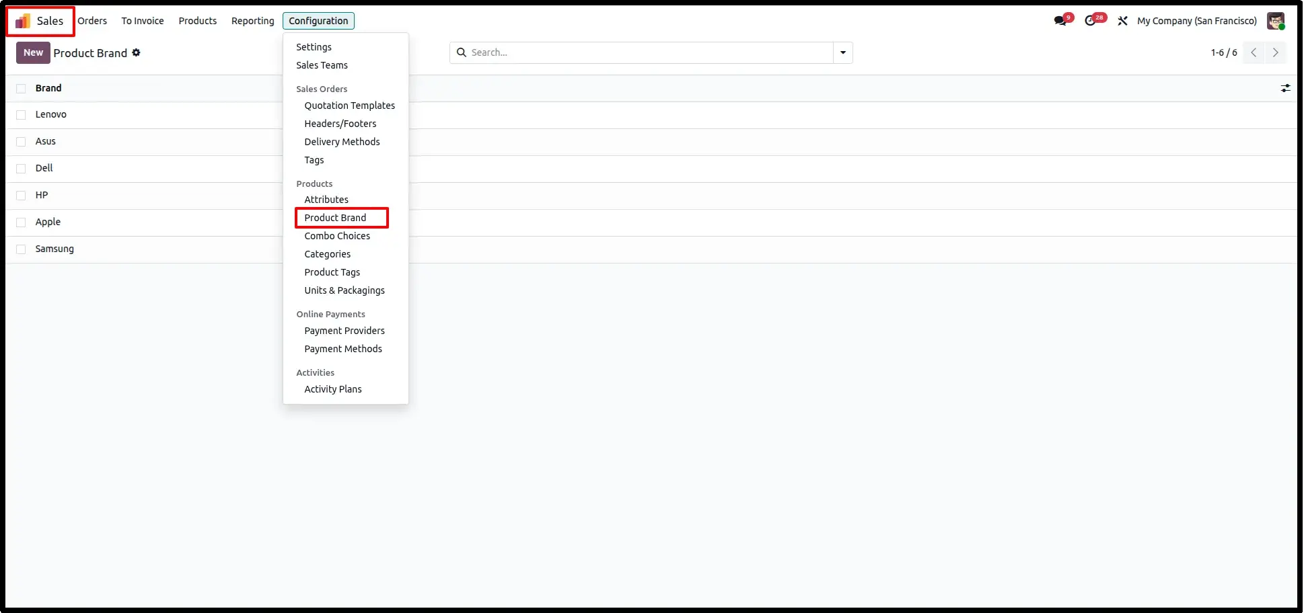
Task: Check the Asus row checkbox
Action: pyautogui.click(x=21, y=142)
